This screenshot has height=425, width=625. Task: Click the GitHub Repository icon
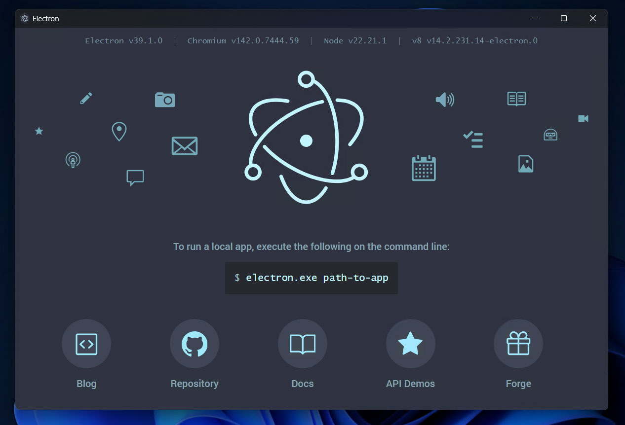(195, 344)
